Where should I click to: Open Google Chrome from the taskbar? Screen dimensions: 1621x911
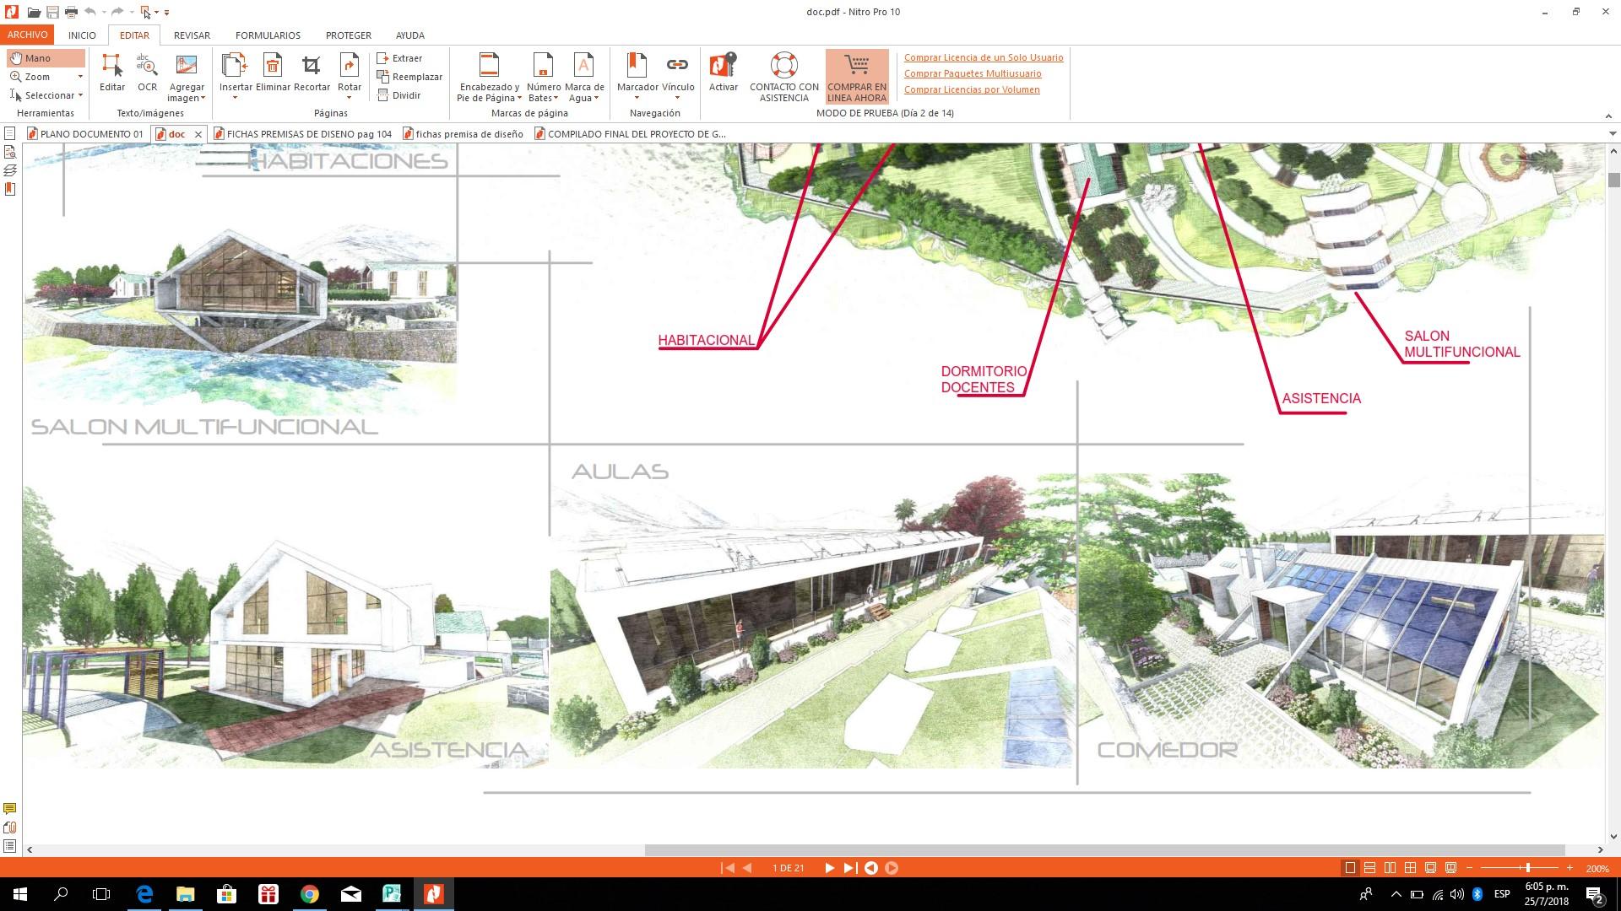pos(310,894)
